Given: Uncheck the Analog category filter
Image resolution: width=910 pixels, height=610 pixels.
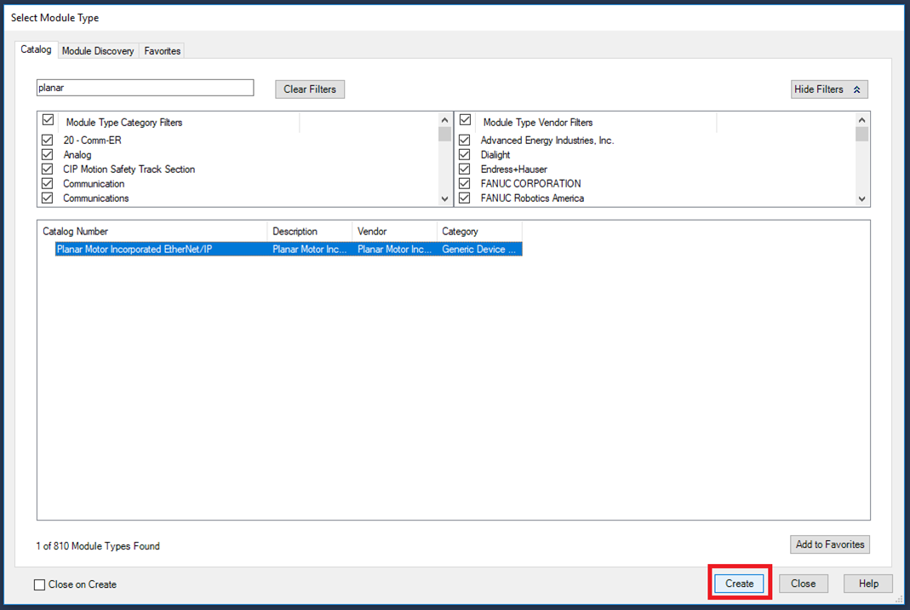Looking at the screenshot, I should (x=48, y=155).
